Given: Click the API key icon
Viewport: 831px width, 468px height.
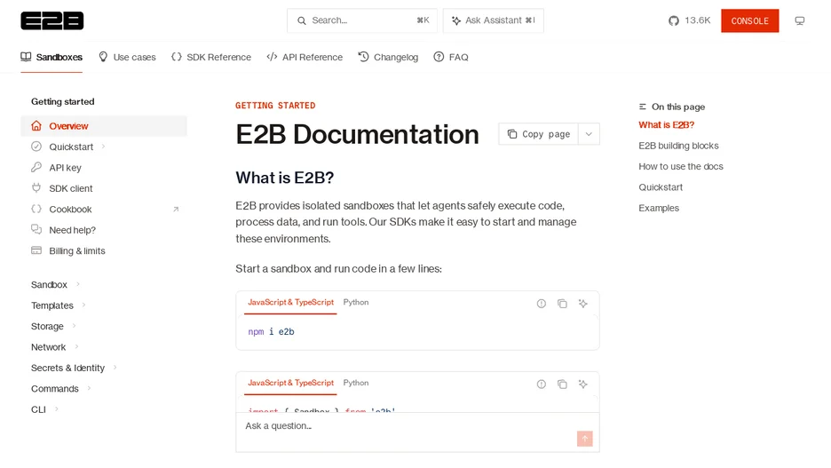Looking at the screenshot, I should point(36,167).
